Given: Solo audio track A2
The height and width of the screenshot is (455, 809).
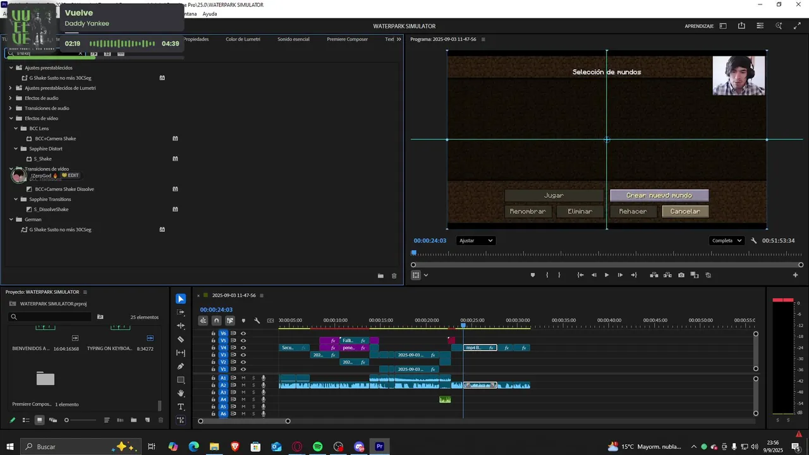Looking at the screenshot, I should tap(253, 385).
